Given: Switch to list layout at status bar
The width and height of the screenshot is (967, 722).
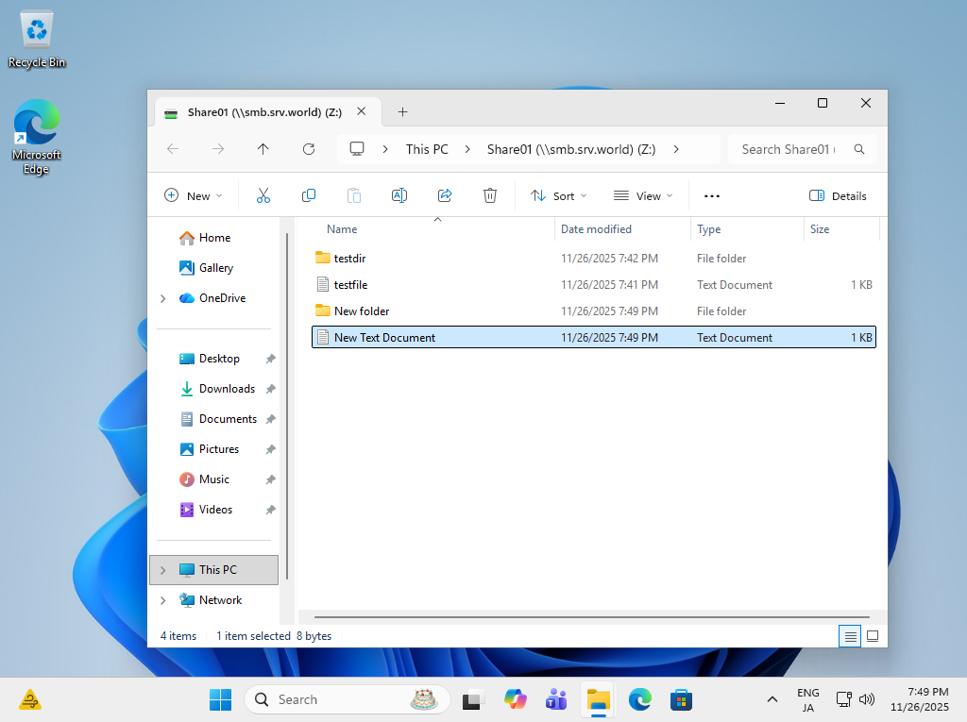Looking at the screenshot, I should (x=849, y=636).
